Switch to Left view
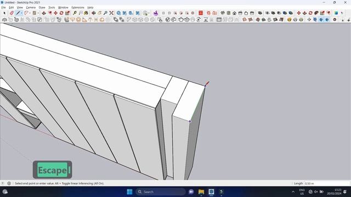 point(252,13)
